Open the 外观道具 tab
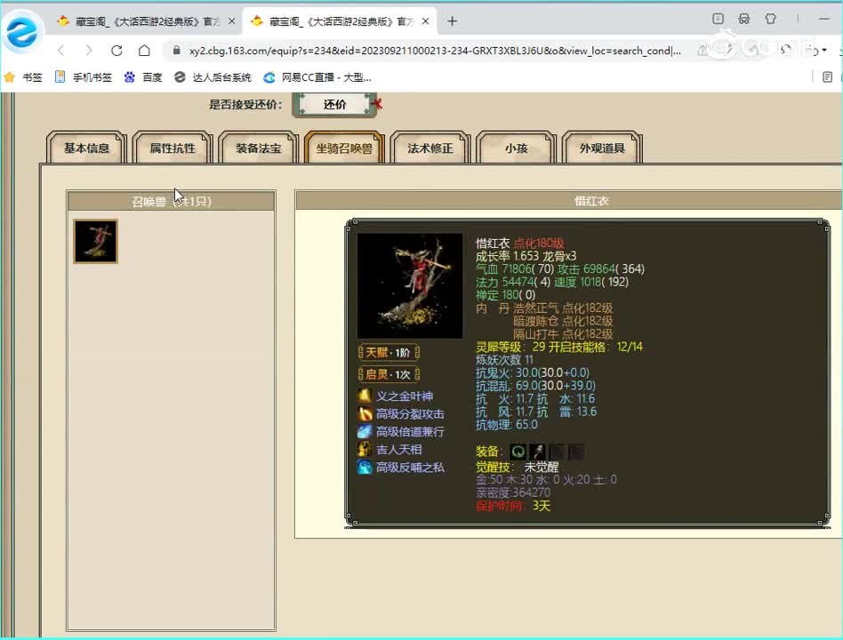The image size is (843, 640). tap(602, 148)
